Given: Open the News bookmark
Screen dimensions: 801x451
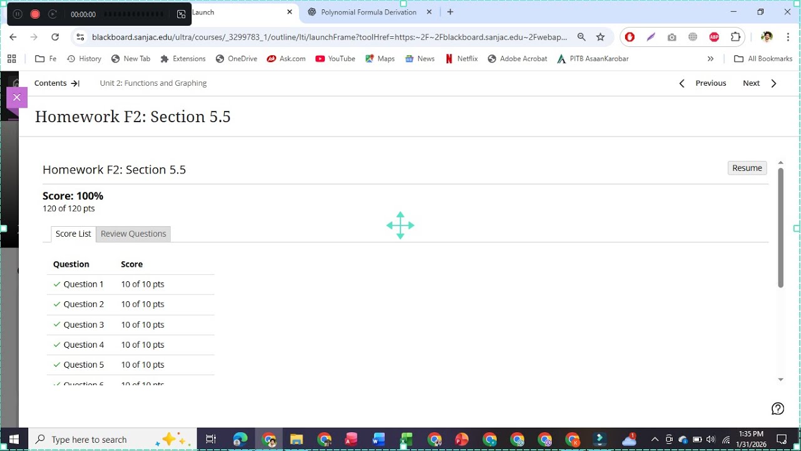Looking at the screenshot, I should (x=419, y=58).
